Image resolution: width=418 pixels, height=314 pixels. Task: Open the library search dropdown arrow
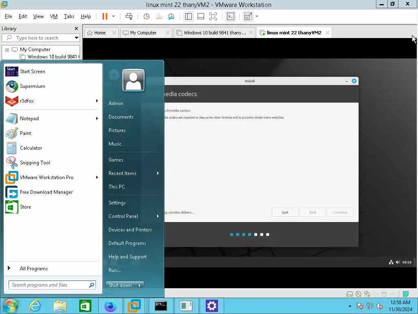[76, 38]
